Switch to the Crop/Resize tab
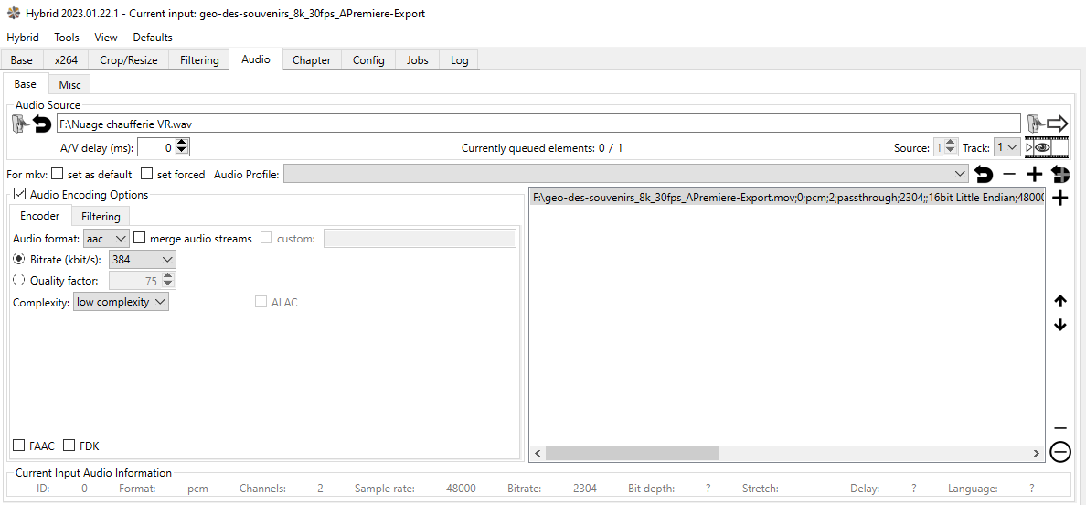Screen dimensions: 1086x505 click(128, 60)
